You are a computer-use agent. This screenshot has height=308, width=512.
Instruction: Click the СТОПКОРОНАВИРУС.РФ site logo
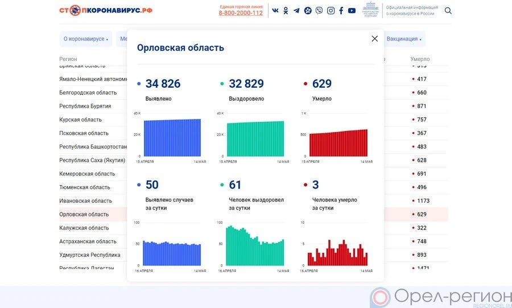coord(106,10)
